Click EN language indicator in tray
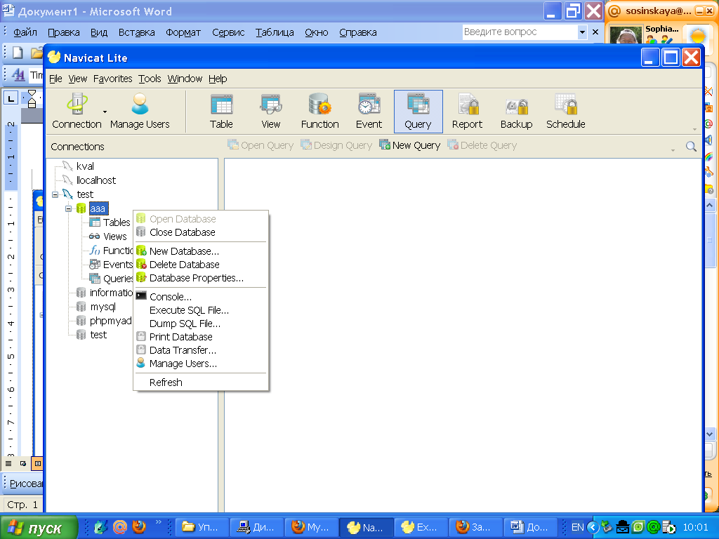The height and width of the screenshot is (539, 719). 577,528
